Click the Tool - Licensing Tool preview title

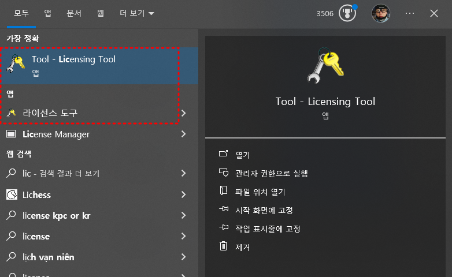325,102
